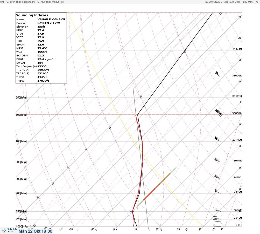Click the wind barb at 850 hPa level

pos(217,210)
